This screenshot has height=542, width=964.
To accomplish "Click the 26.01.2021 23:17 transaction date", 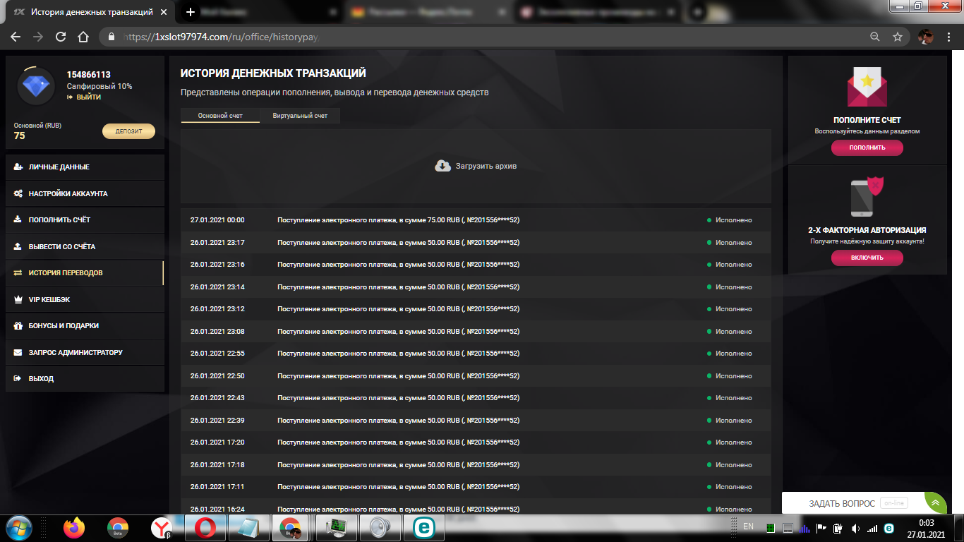I will 217,243.
